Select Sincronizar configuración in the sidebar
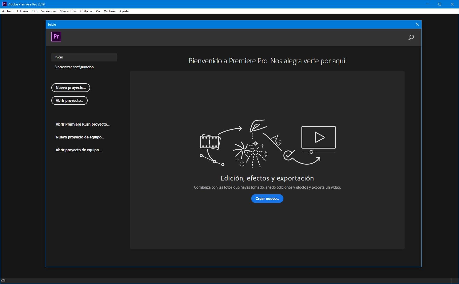Screen dimensions: 459x284 [74, 67]
